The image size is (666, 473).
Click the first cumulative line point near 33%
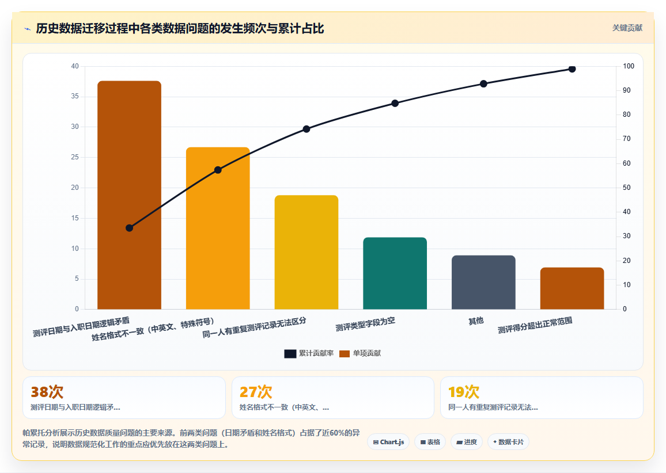130,228
